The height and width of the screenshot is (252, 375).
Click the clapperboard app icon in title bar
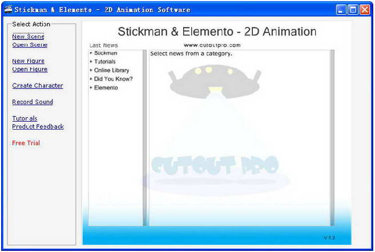[9, 9]
